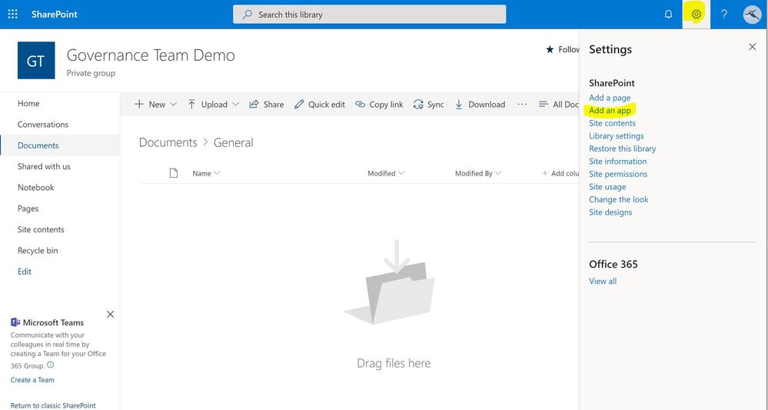Screen dimensions: 768x410
Task: Click View all under Office 365
Action: click(603, 282)
